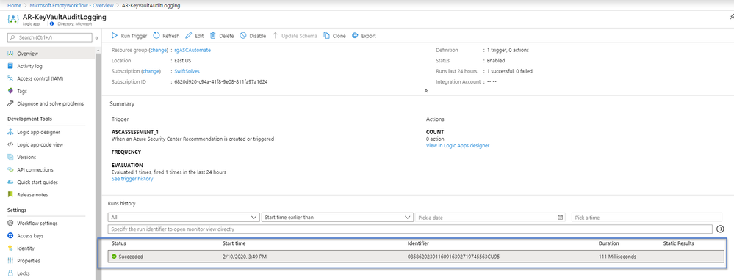Image resolution: width=734 pixels, height=280 pixels.
Task: Click the Delete trash icon
Action: [212, 36]
